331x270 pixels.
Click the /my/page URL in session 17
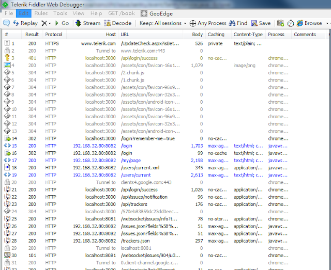[131, 161]
